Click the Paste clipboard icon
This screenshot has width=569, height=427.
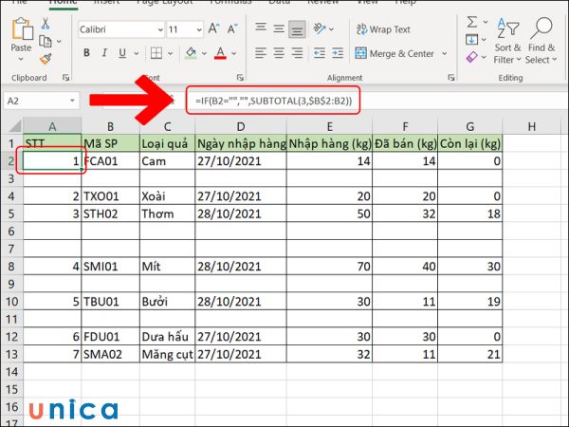click(x=22, y=29)
